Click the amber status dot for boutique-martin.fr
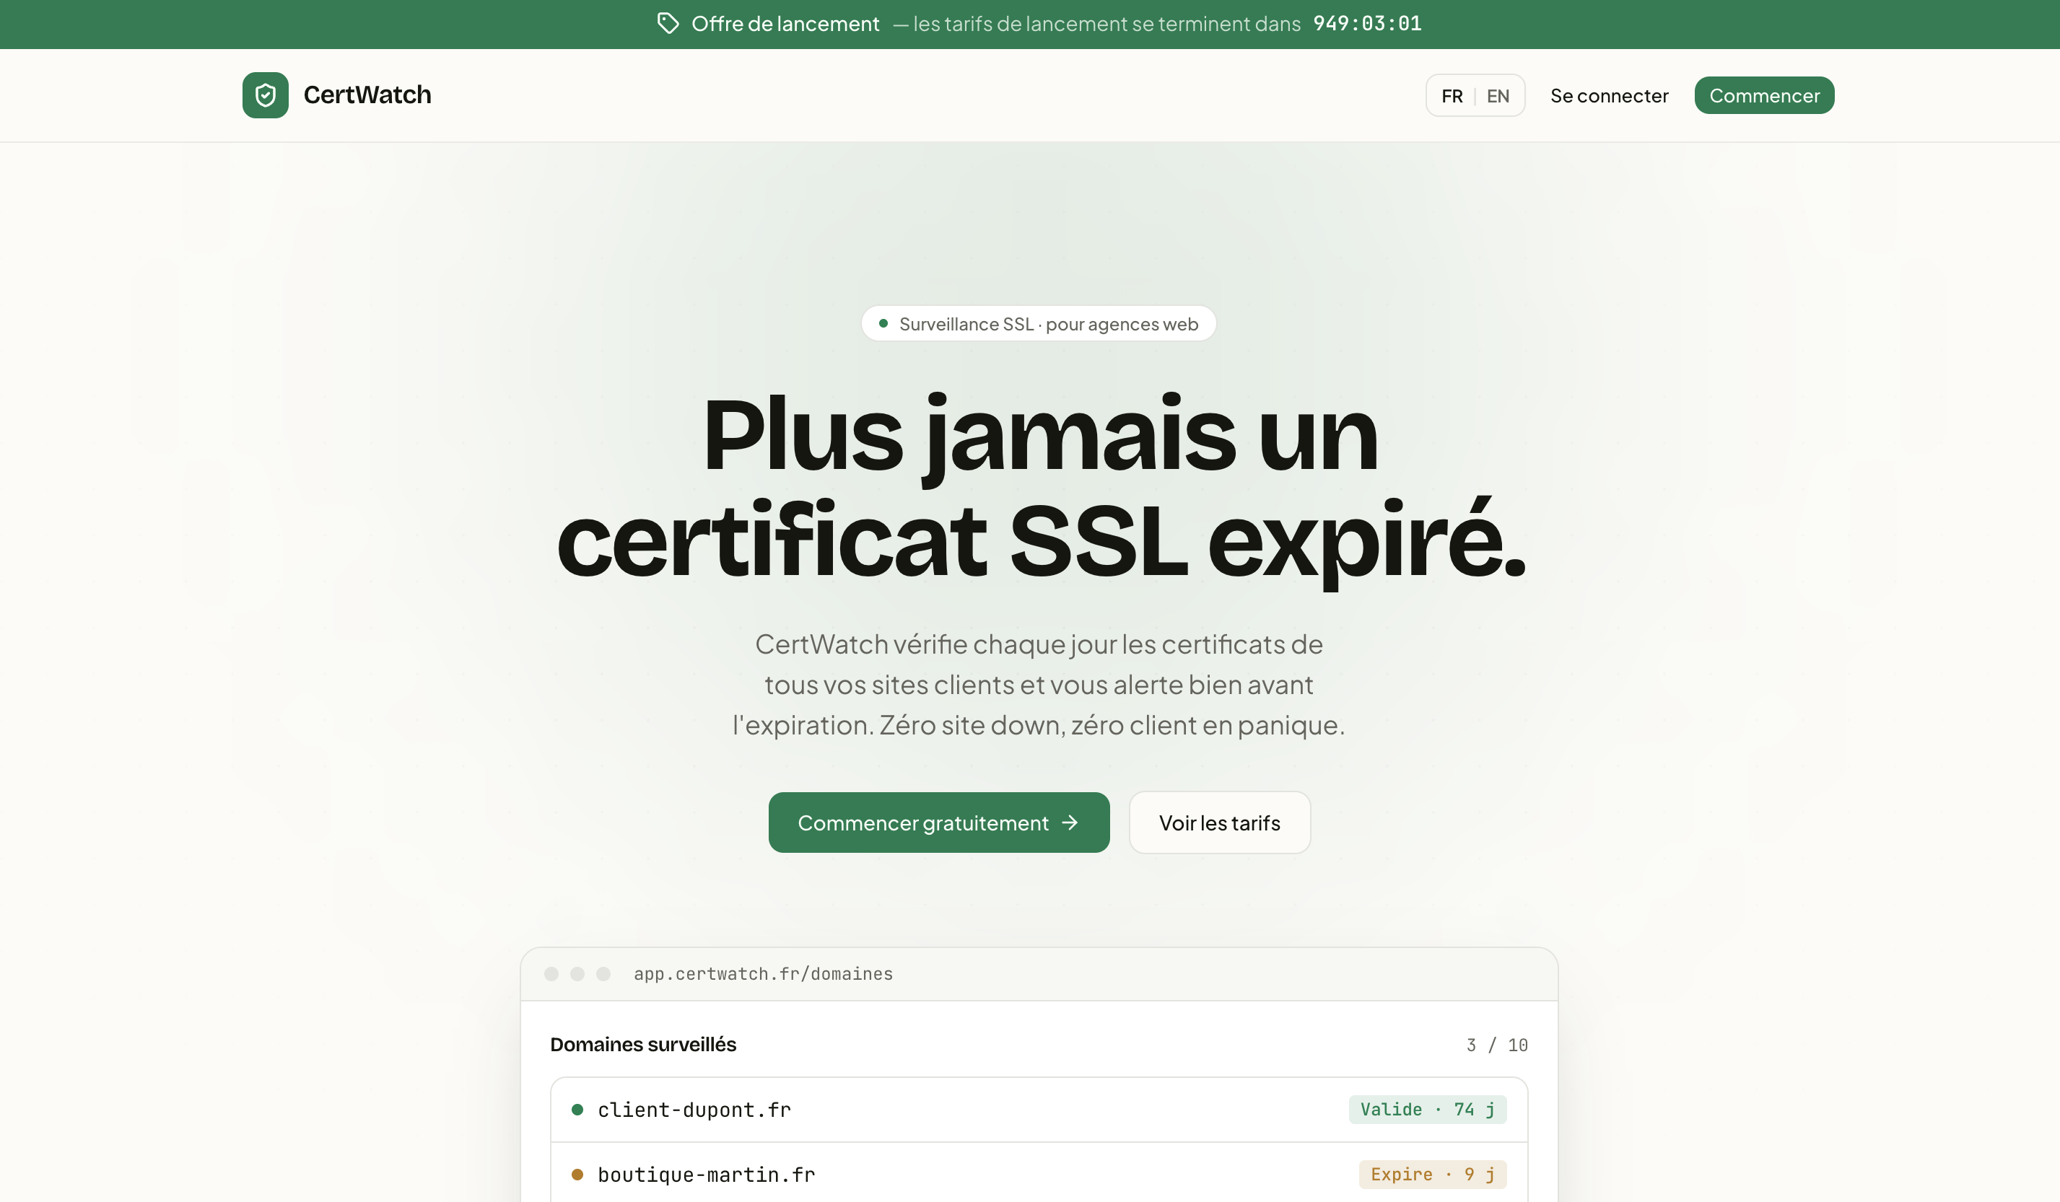2060x1202 pixels. pyautogui.click(x=577, y=1174)
